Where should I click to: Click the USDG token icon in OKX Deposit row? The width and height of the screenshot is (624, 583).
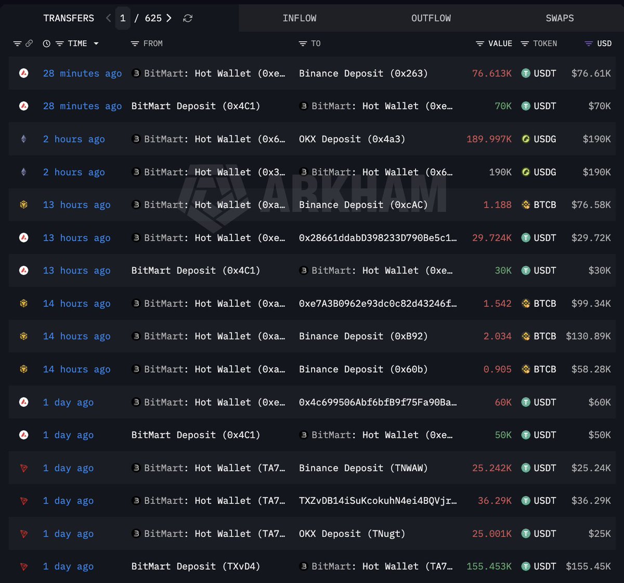tap(526, 139)
